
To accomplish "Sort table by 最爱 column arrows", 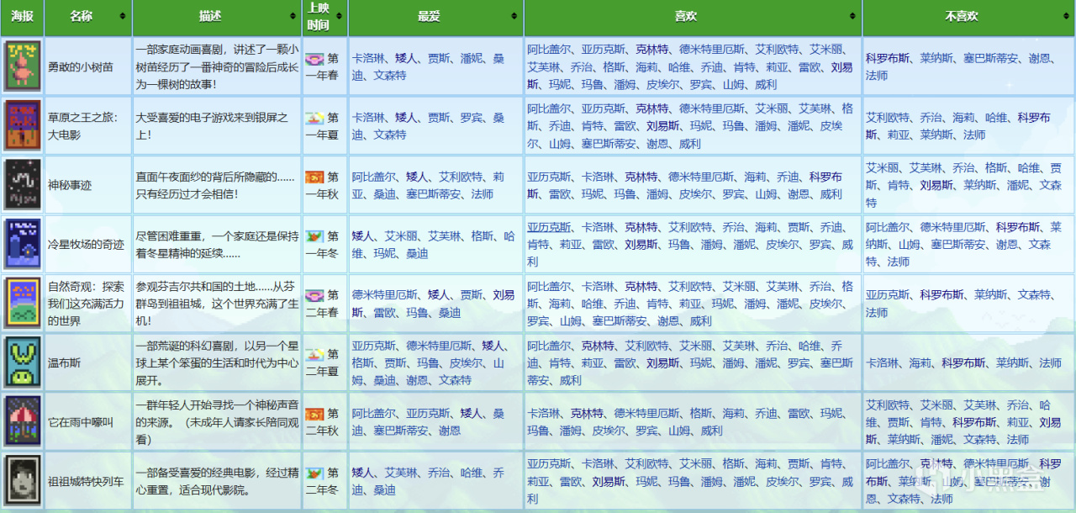I will (x=516, y=17).
